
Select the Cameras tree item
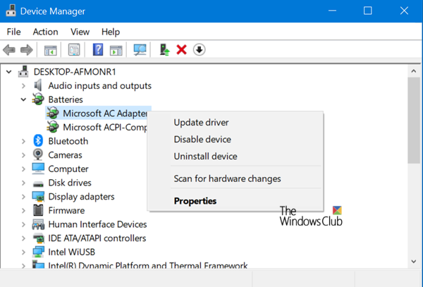click(65, 155)
